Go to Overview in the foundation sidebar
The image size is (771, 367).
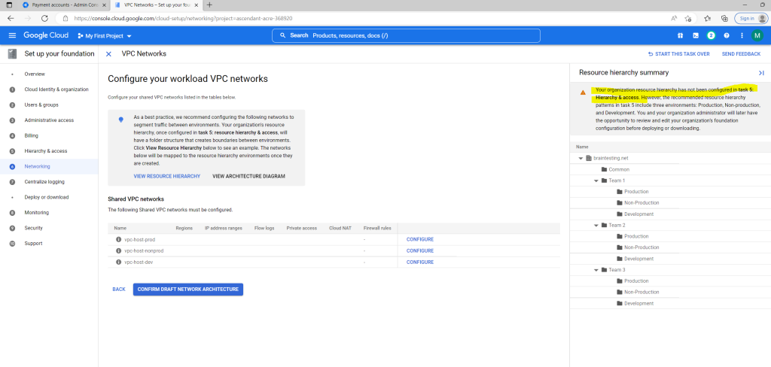pyautogui.click(x=35, y=74)
